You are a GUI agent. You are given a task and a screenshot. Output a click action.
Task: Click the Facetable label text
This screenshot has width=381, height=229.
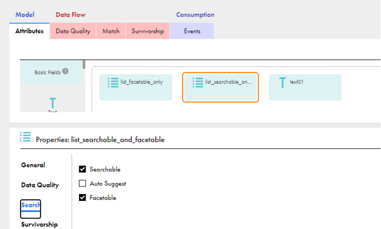click(x=103, y=197)
